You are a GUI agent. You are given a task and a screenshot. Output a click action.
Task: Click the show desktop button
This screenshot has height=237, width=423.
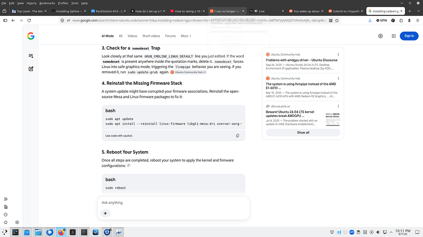417,232
